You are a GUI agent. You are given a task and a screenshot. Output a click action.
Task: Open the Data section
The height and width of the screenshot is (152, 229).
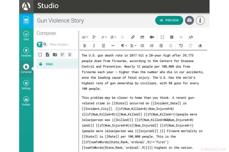point(26,36)
